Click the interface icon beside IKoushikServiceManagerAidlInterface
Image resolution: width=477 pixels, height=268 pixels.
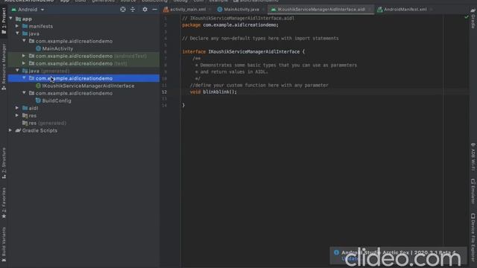tap(38, 86)
